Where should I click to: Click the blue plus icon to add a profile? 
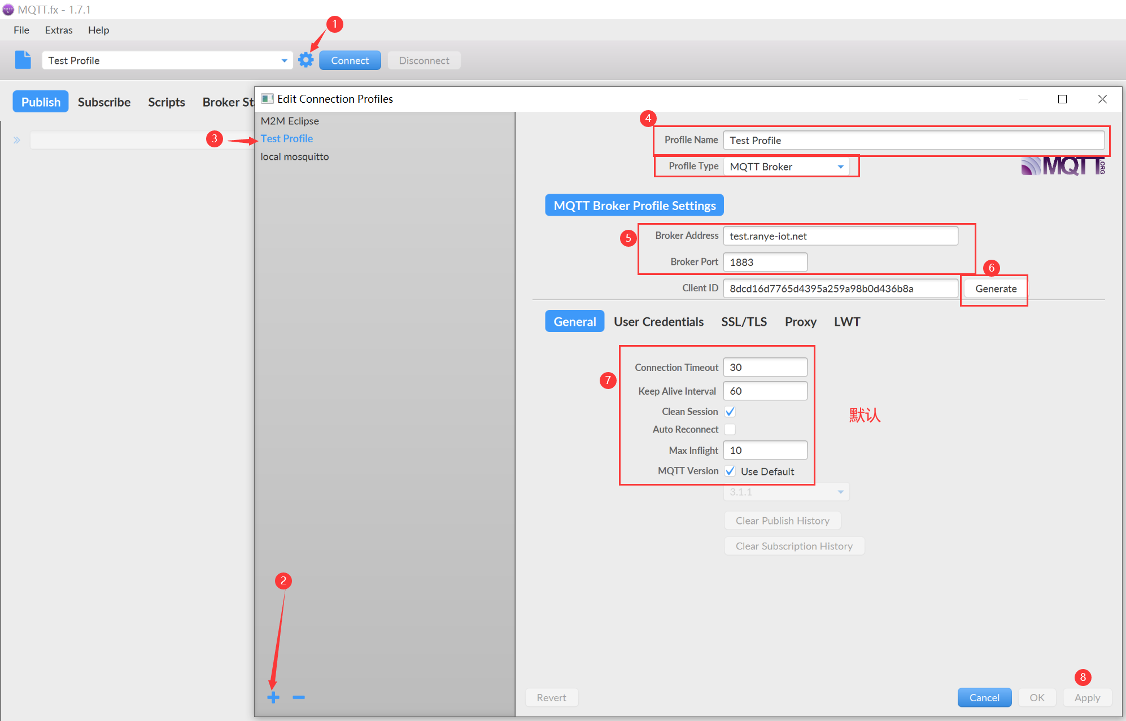(x=273, y=697)
